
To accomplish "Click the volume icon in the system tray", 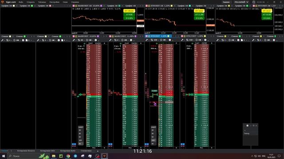I will tap(259, 156).
